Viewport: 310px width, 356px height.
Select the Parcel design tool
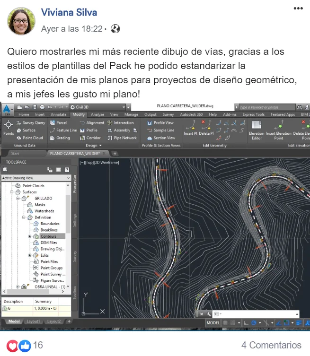[58, 122]
